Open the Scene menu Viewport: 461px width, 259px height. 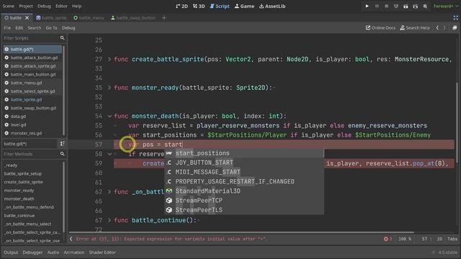click(x=8, y=6)
